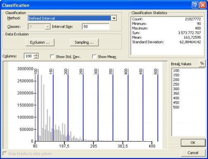Click the Mean value 163,72595
This screenshot has width=208, height=159.
click(x=192, y=37)
